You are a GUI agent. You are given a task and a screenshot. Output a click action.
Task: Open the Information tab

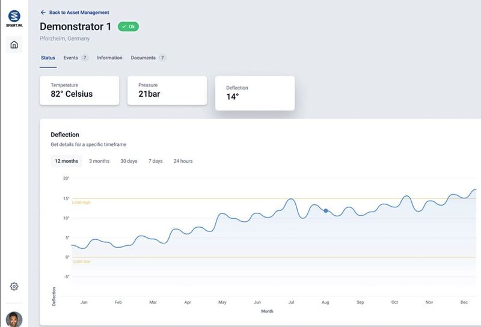tap(109, 58)
